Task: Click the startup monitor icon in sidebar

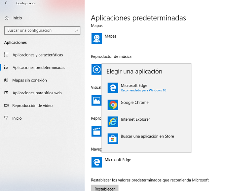Action: tap(6, 118)
